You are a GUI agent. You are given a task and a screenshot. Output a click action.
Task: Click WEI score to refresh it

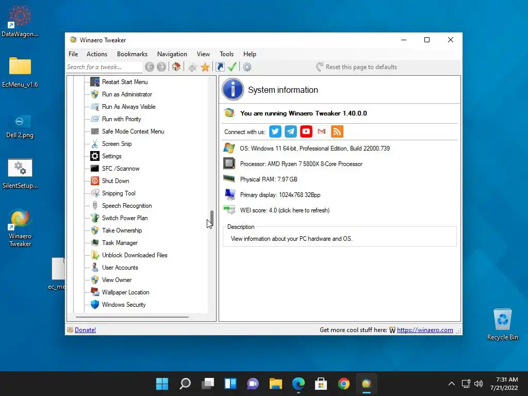tap(285, 210)
